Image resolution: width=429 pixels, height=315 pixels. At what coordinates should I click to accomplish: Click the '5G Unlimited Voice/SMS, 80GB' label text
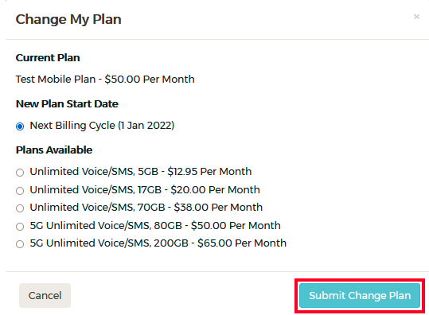pos(106,226)
